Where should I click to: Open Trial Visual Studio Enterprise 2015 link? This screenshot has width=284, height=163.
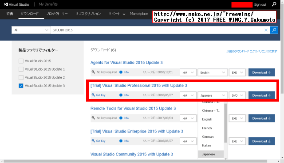tap(137, 131)
